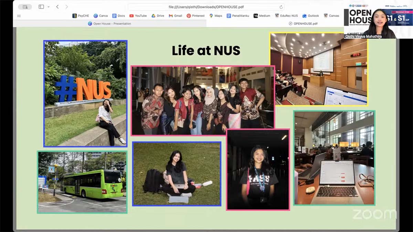This screenshot has width=413, height=232.
Task: Open the favorites grid icon
Action: pos(19,16)
